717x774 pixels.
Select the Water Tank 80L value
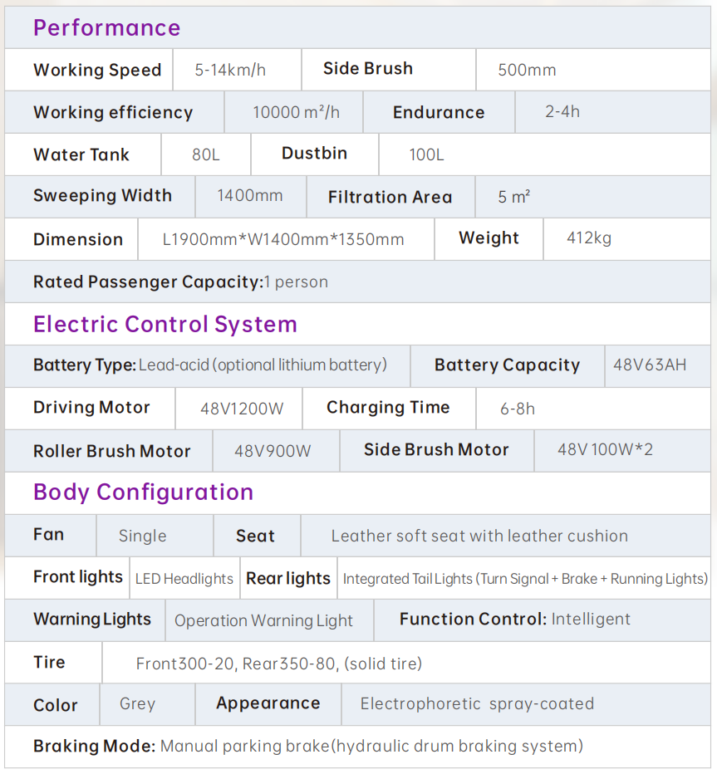205,154
